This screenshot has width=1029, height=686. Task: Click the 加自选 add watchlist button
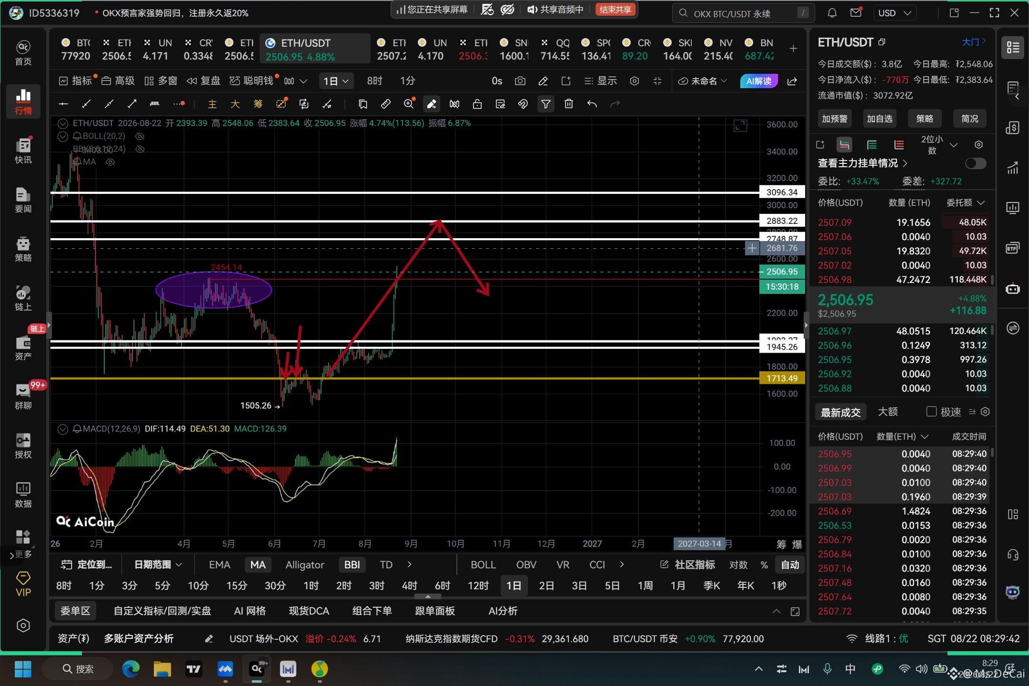click(879, 119)
